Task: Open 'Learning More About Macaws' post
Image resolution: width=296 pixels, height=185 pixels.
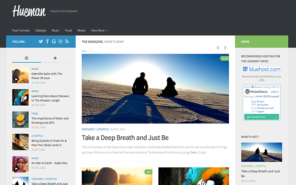Action: (x=50, y=98)
